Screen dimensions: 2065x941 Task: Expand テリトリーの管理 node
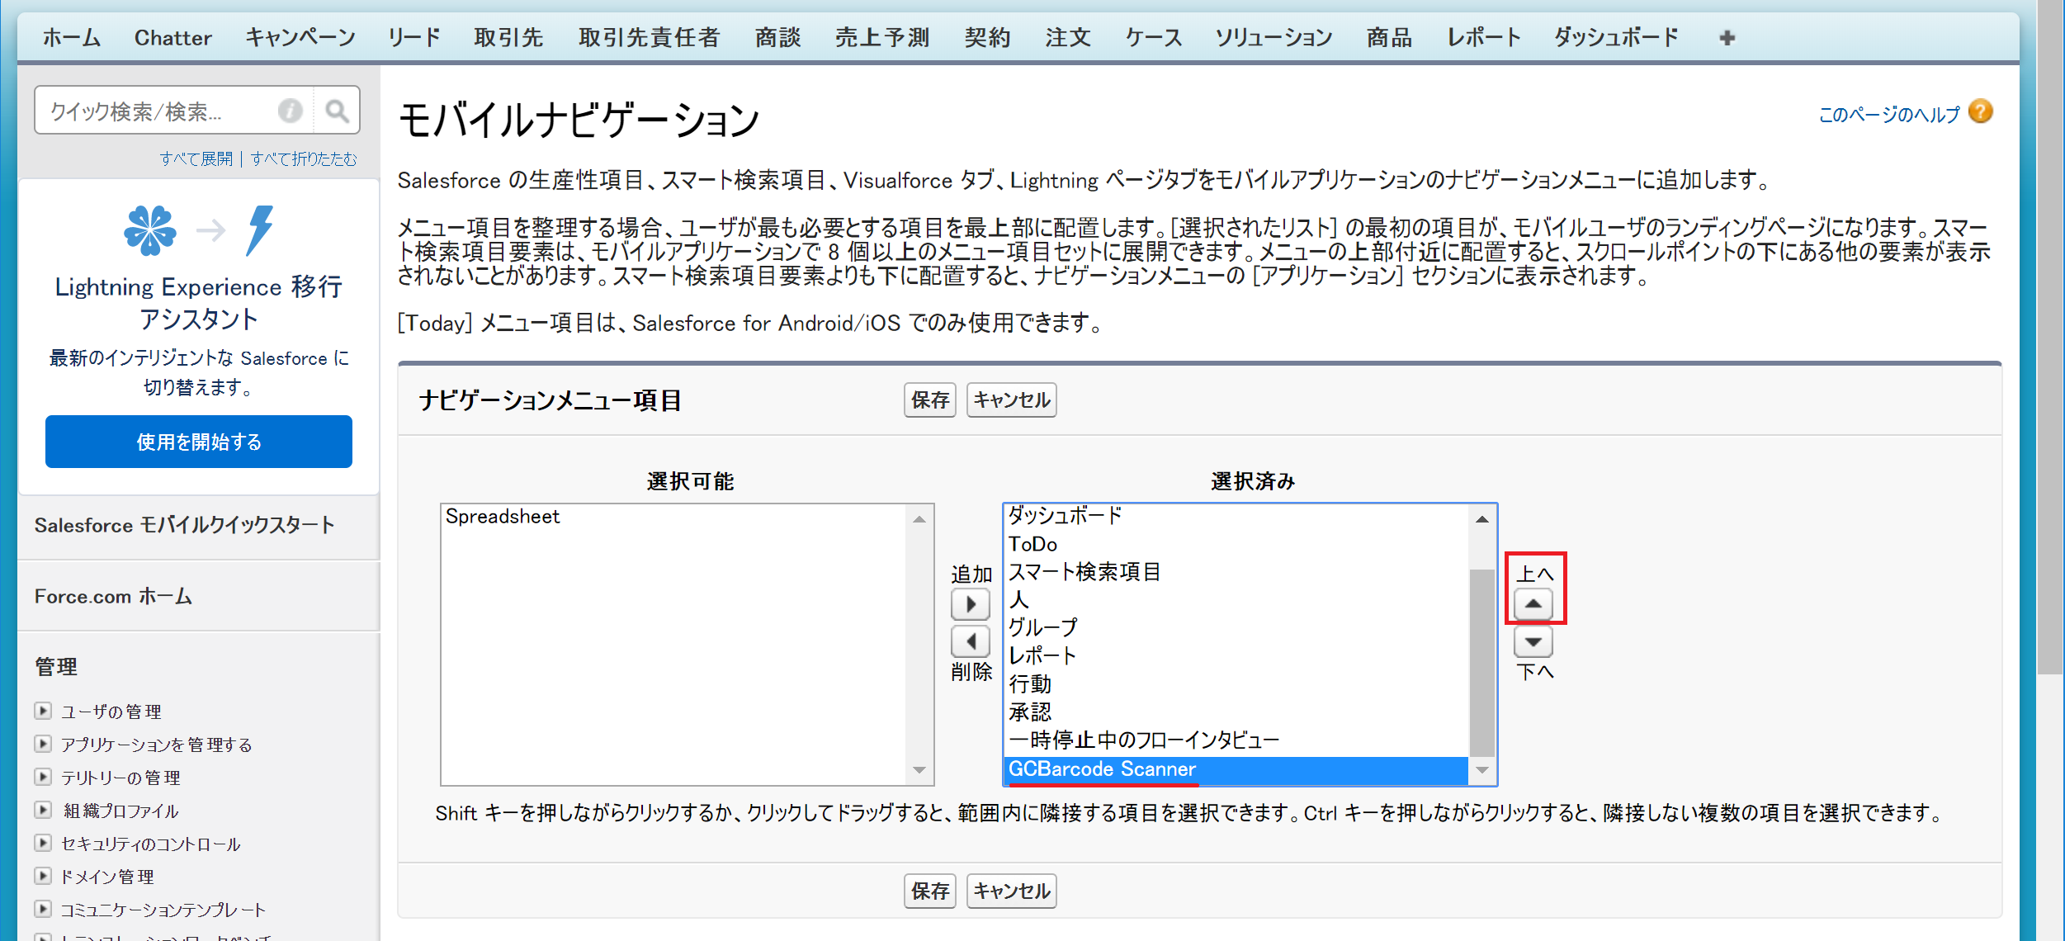(43, 777)
